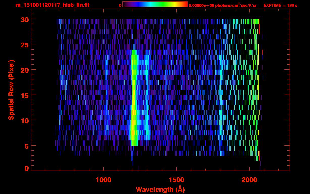Click the 1500 tick label on wavelength axis

pos(176,180)
